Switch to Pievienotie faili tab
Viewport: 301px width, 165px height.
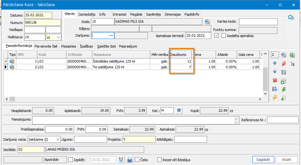click(x=46, y=46)
